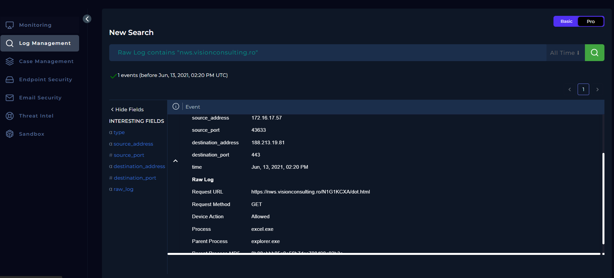
Task: Click the event info circle icon
Action: point(176,107)
